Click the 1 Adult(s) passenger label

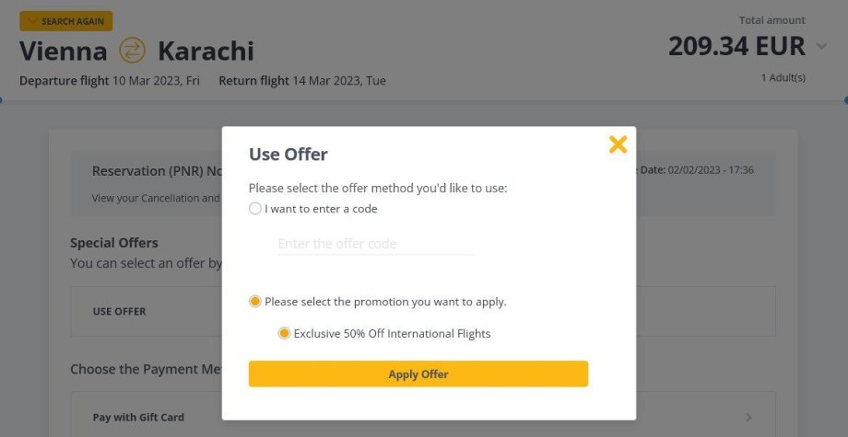click(x=783, y=77)
